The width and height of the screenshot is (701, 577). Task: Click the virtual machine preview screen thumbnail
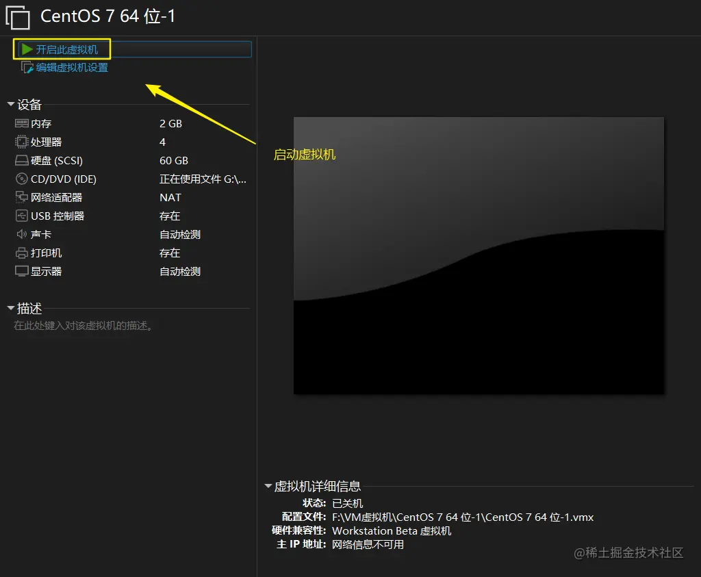click(479, 256)
